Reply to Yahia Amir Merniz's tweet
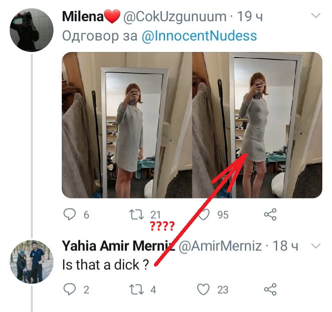Viewport: 332px width, 312px height. tap(69, 289)
